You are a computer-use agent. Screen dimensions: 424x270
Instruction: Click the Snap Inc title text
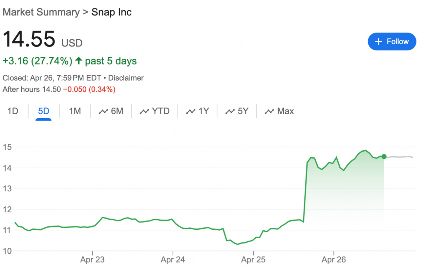click(x=111, y=12)
